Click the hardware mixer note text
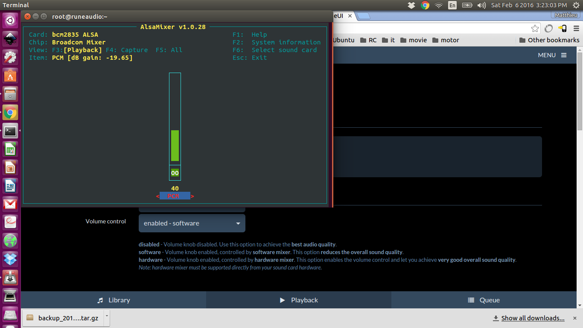 (230, 267)
